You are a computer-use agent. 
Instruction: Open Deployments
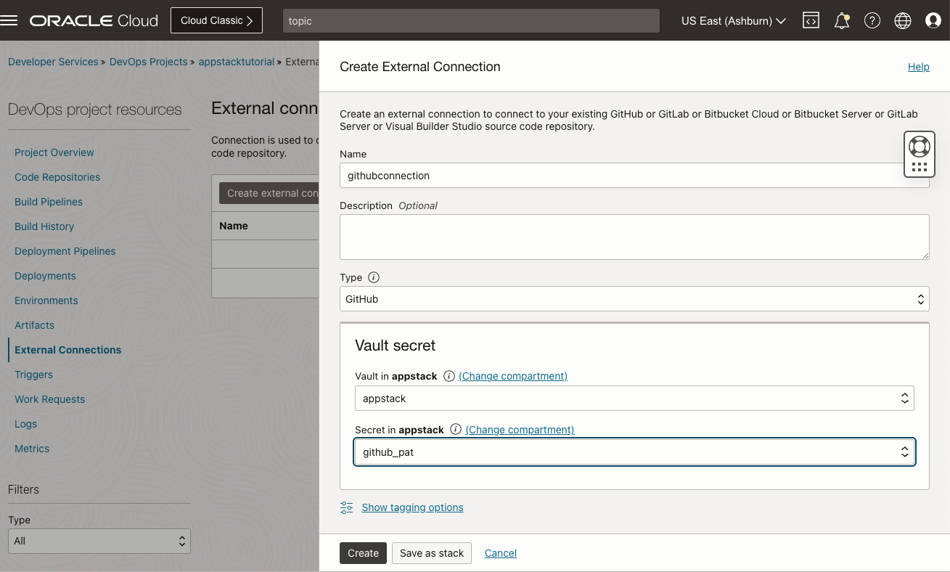click(x=45, y=276)
